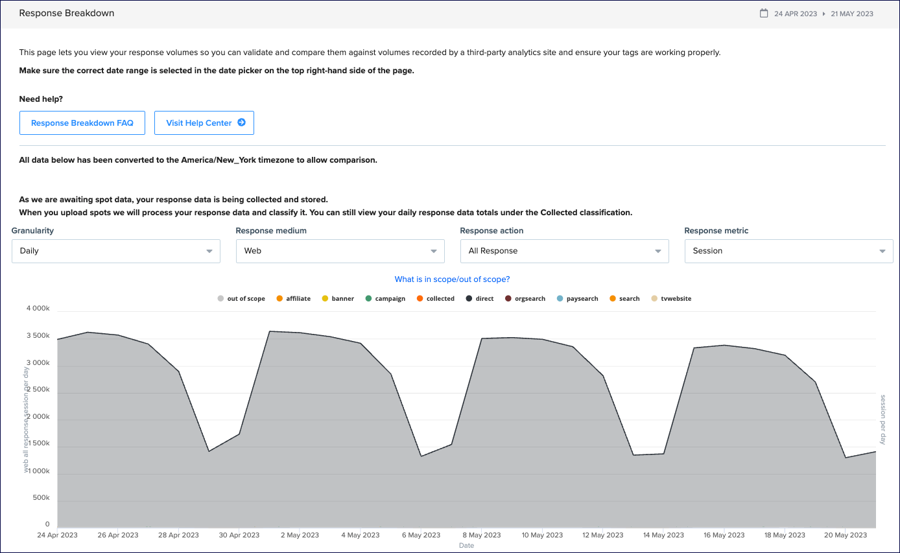
Task: Toggle the orgsearch legend series
Action: pyautogui.click(x=525, y=299)
